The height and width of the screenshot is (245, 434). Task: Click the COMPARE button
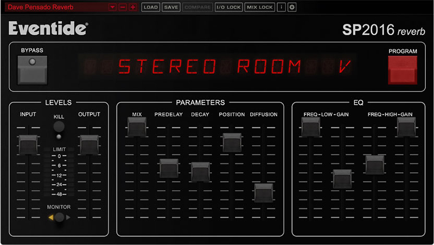pos(197,7)
